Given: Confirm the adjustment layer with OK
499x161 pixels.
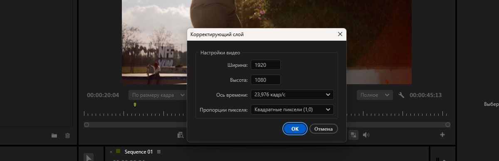Looking at the screenshot, I should (x=295, y=129).
